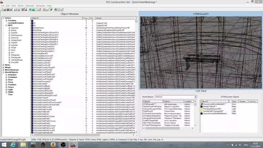
Task: Collapse the WorldObjects tree node
Action: 3,72
